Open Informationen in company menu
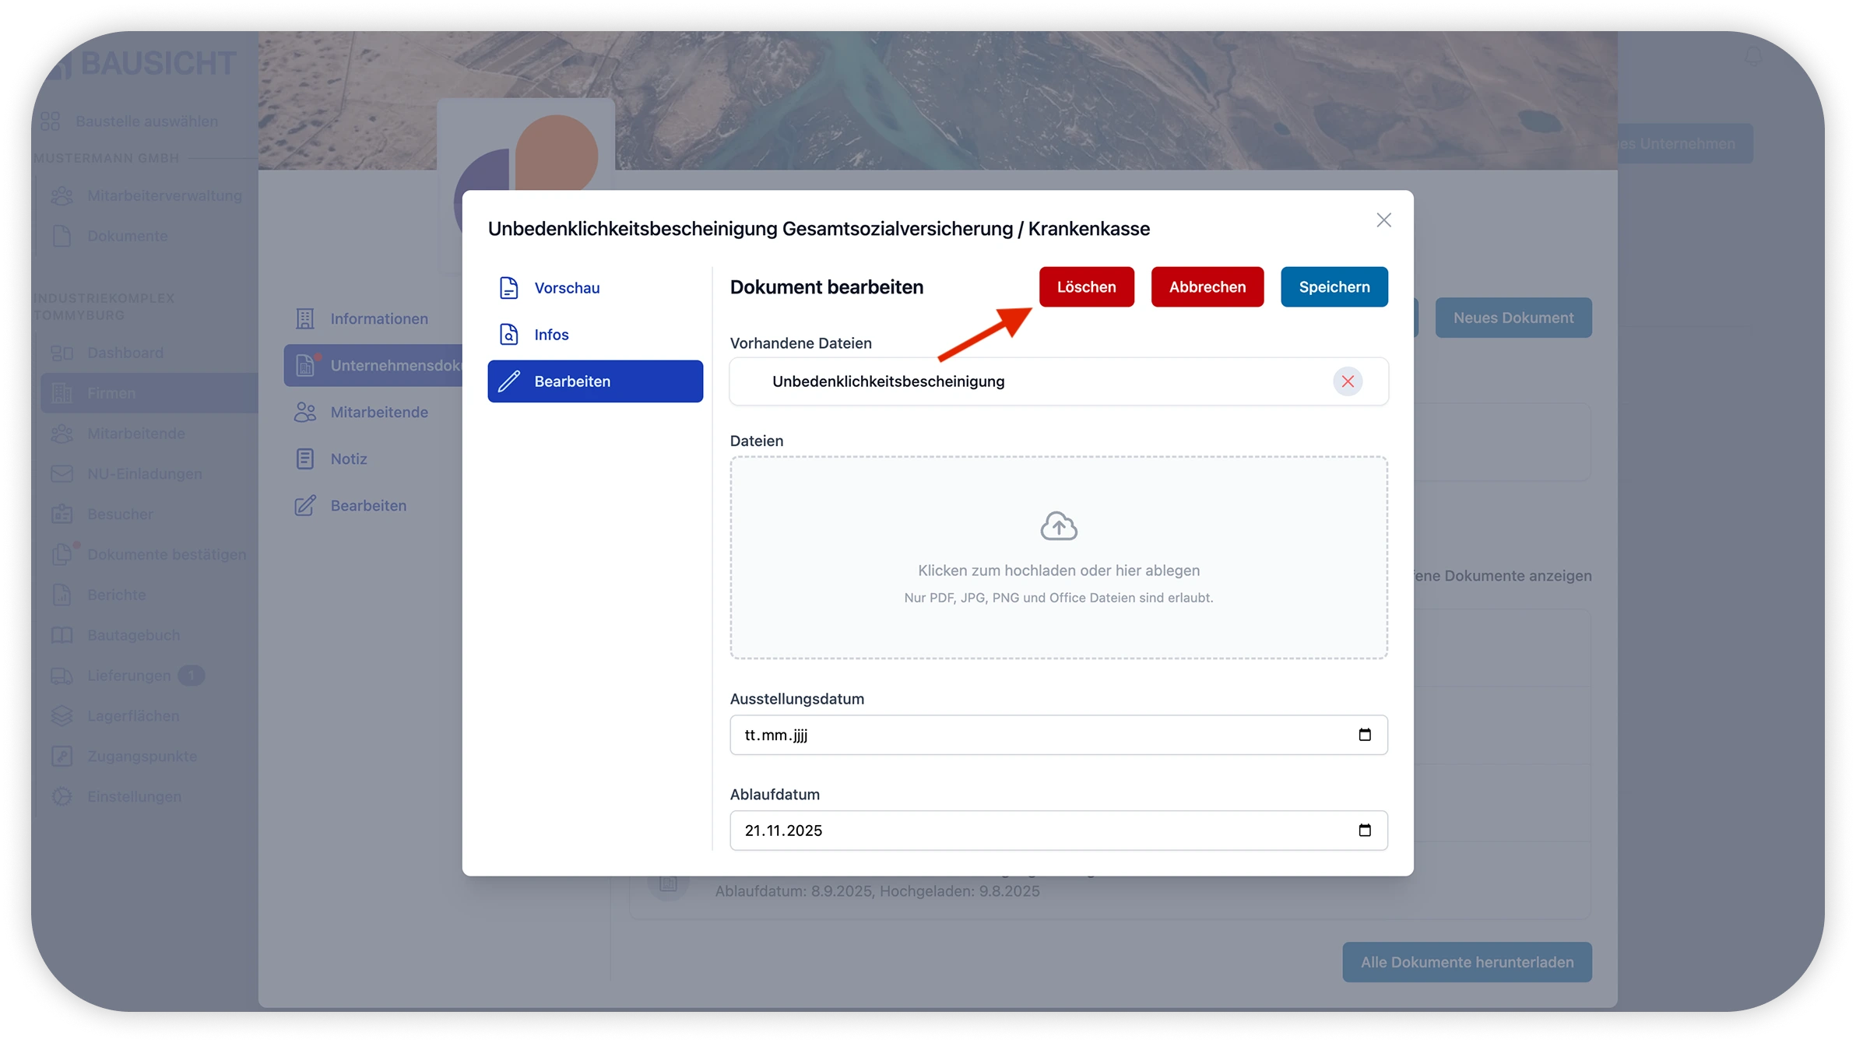Viewport: 1856px width, 1043px height. tap(378, 318)
